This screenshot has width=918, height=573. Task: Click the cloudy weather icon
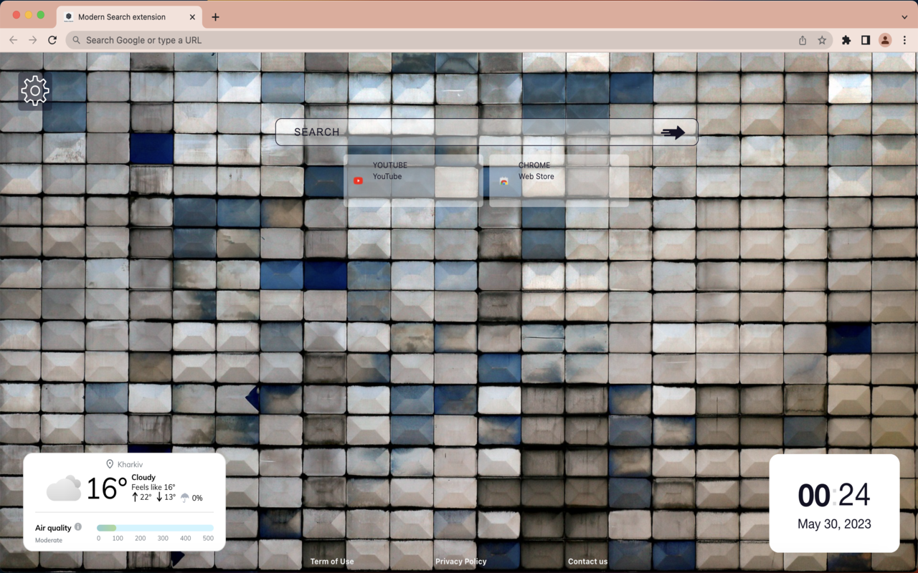pos(64,488)
